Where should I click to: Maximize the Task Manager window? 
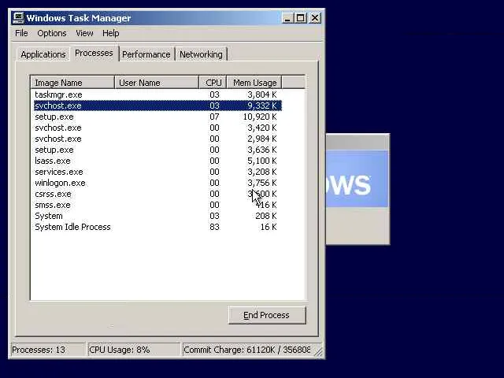(x=301, y=18)
